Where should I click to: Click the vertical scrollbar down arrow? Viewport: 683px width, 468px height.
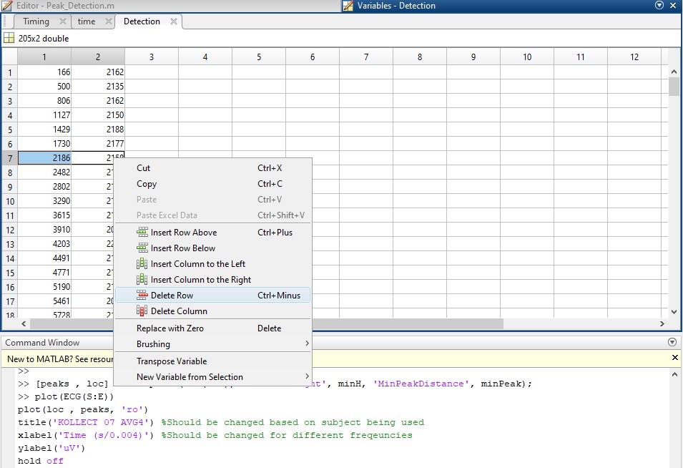pos(674,312)
